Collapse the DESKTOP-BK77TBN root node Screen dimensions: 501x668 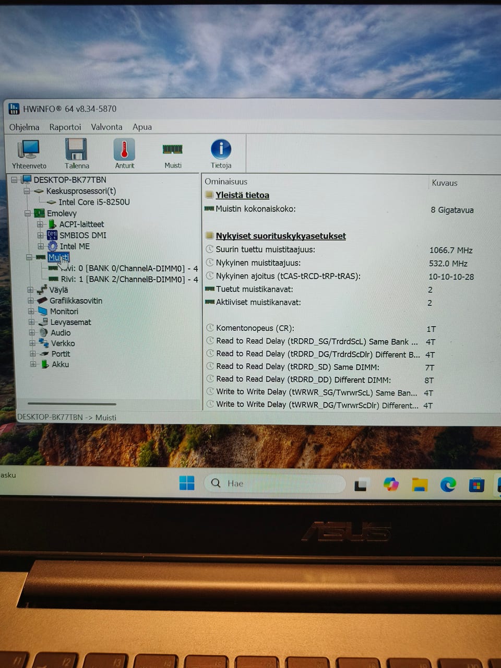pyautogui.click(x=14, y=180)
